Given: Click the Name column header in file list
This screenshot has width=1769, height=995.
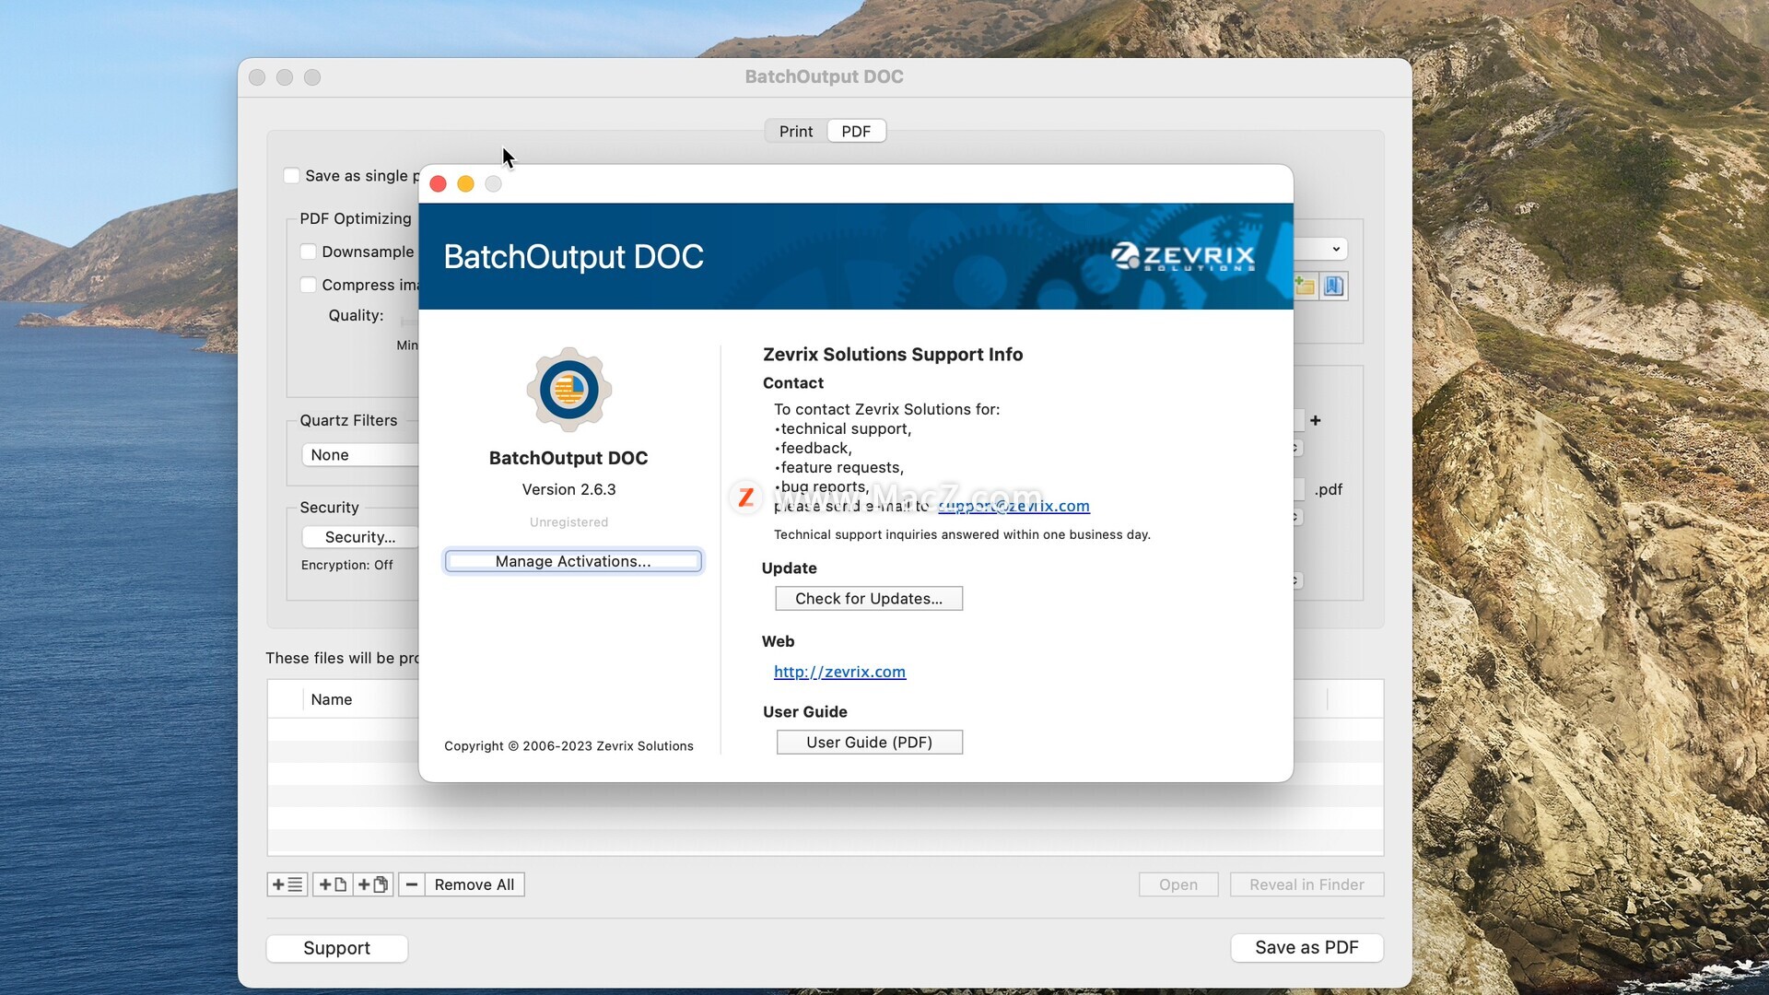Looking at the screenshot, I should point(332,699).
